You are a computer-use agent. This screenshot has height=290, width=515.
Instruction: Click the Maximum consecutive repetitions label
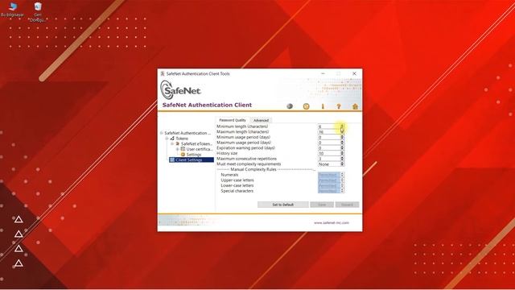[247, 159]
